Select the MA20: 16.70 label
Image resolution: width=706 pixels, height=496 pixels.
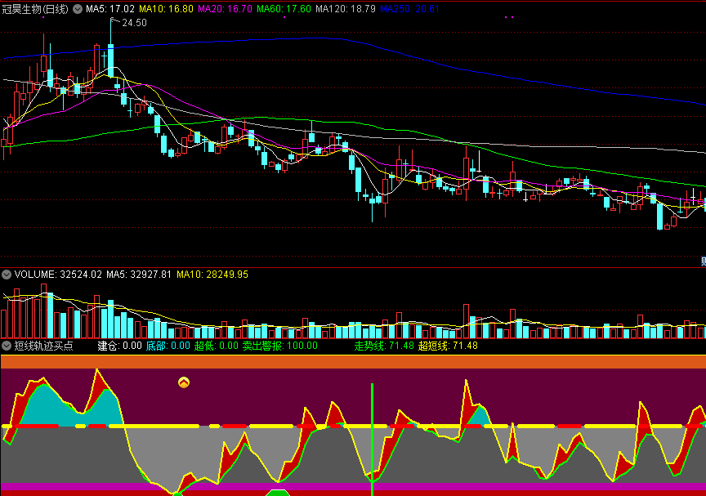(226, 9)
